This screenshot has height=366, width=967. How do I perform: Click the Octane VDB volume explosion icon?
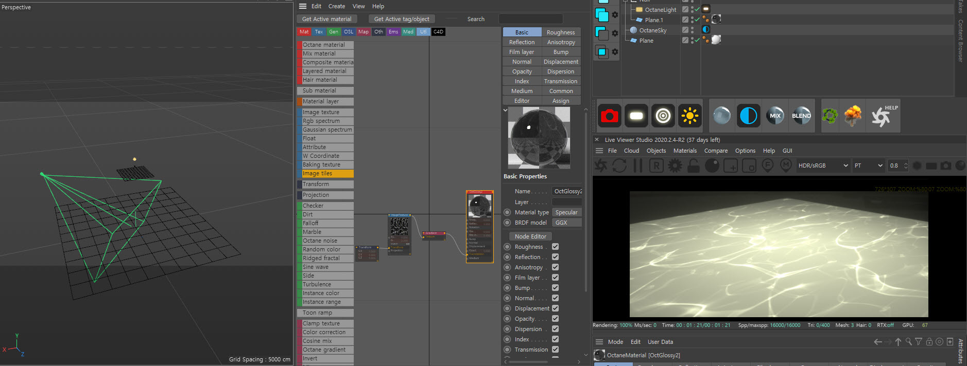[x=853, y=116]
